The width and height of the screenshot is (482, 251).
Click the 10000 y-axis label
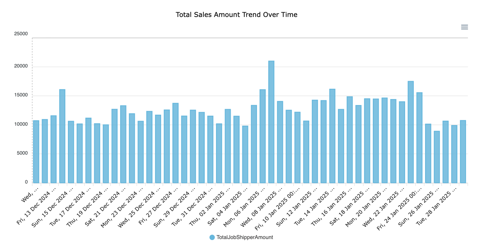coord(21,124)
